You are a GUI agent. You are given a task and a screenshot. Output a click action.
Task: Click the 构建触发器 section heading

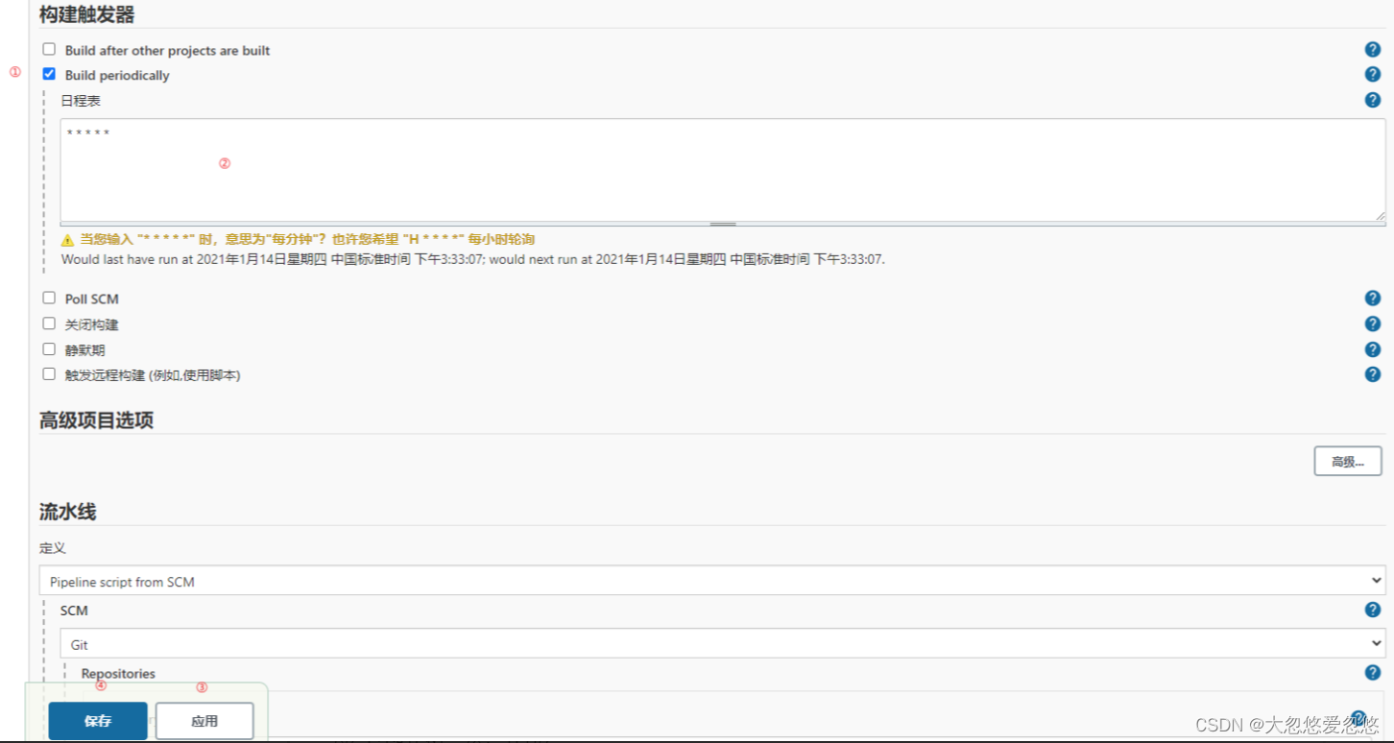(87, 15)
